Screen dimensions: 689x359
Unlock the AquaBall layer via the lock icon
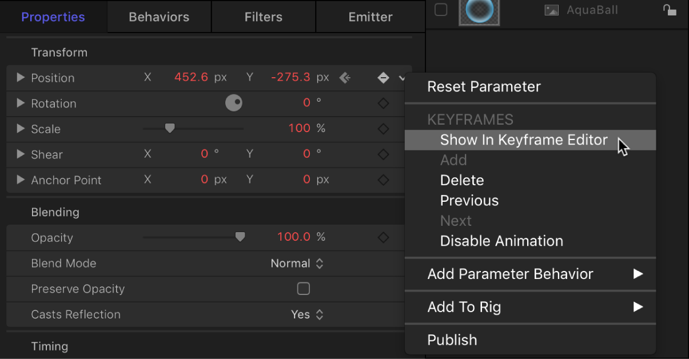pos(670,10)
